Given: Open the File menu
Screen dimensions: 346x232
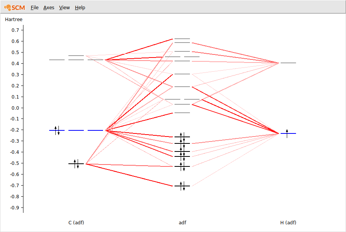Looking at the screenshot, I should [x=34, y=7].
